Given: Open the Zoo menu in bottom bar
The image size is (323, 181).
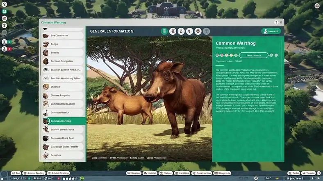Looking at the screenshot, I should pyautogui.click(x=16, y=173).
